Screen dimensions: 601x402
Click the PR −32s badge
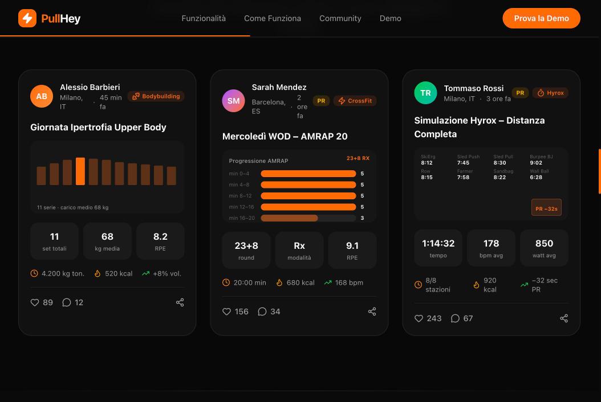click(546, 207)
